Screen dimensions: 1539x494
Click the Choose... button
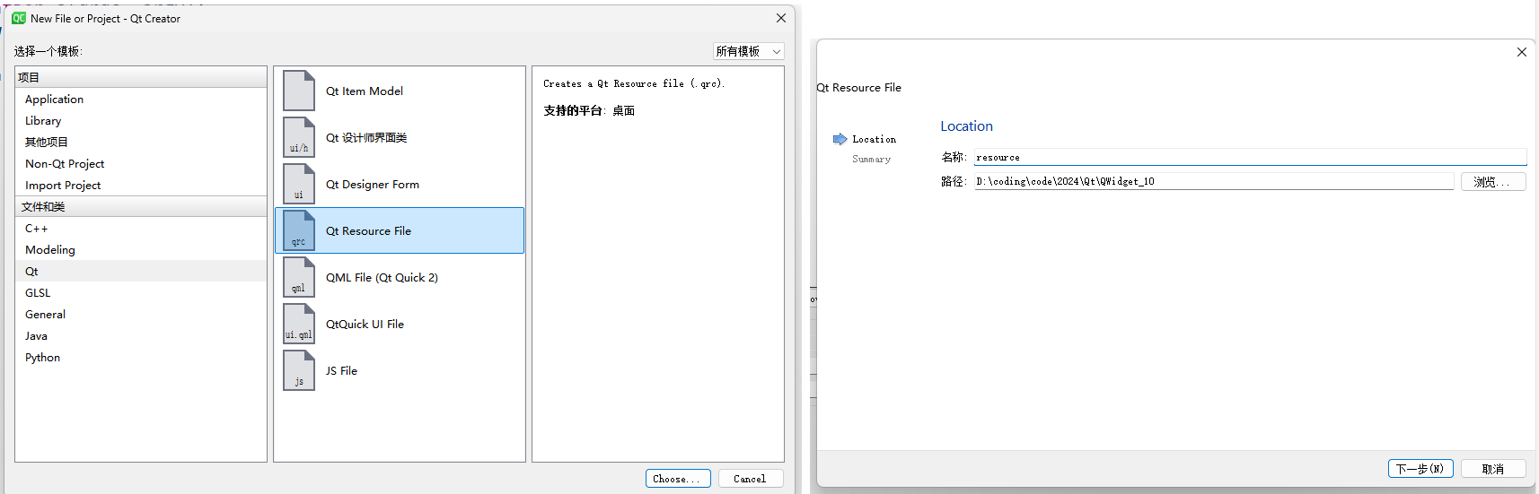(x=678, y=479)
